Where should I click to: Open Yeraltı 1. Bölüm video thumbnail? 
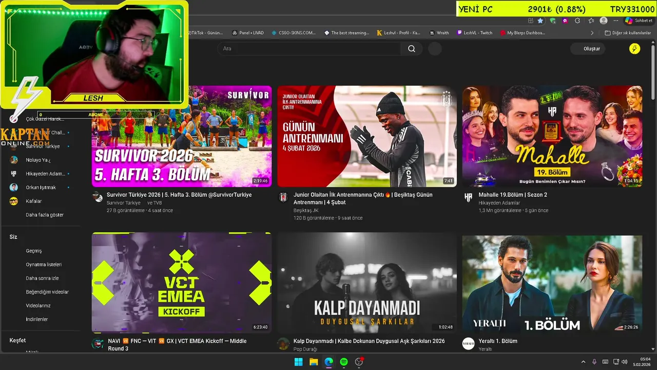coord(552,283)
